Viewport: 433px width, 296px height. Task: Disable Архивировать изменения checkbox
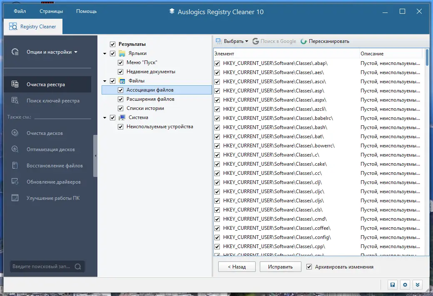click(309, 267)
